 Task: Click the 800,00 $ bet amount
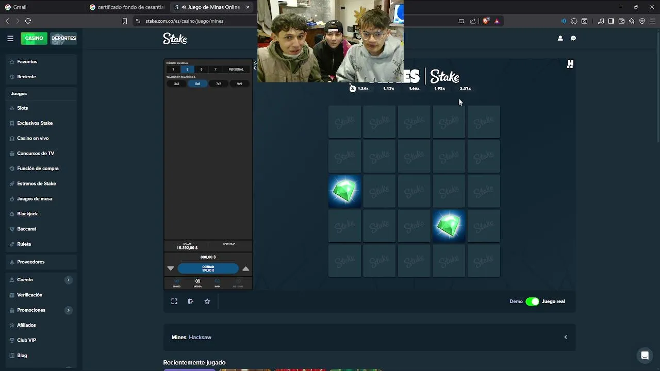coord(208,257)
